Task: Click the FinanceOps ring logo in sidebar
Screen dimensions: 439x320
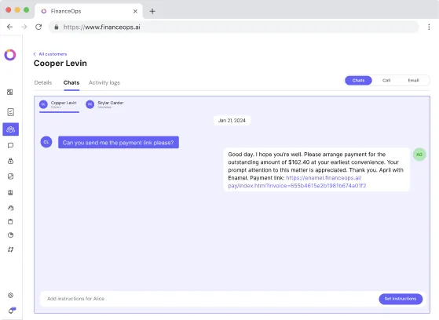Action: [10, 55]
